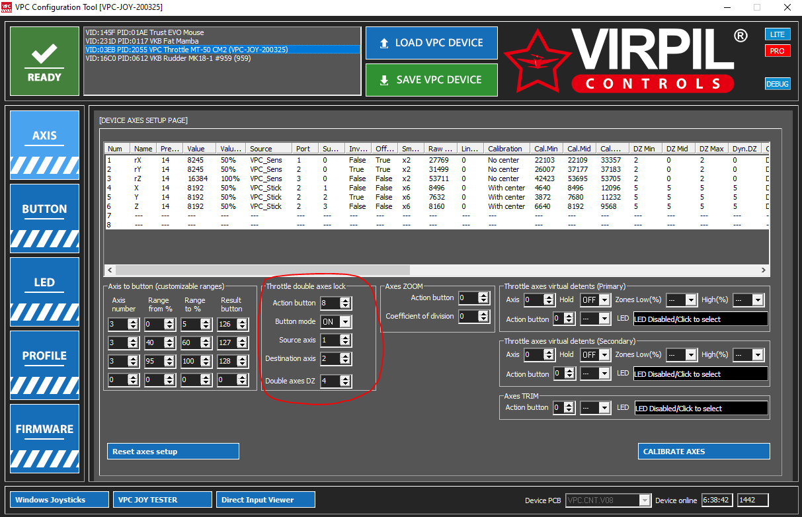Click the Virpil Controls star logo
The width and height of the screenshot is (802, 517).
point(537,60)
